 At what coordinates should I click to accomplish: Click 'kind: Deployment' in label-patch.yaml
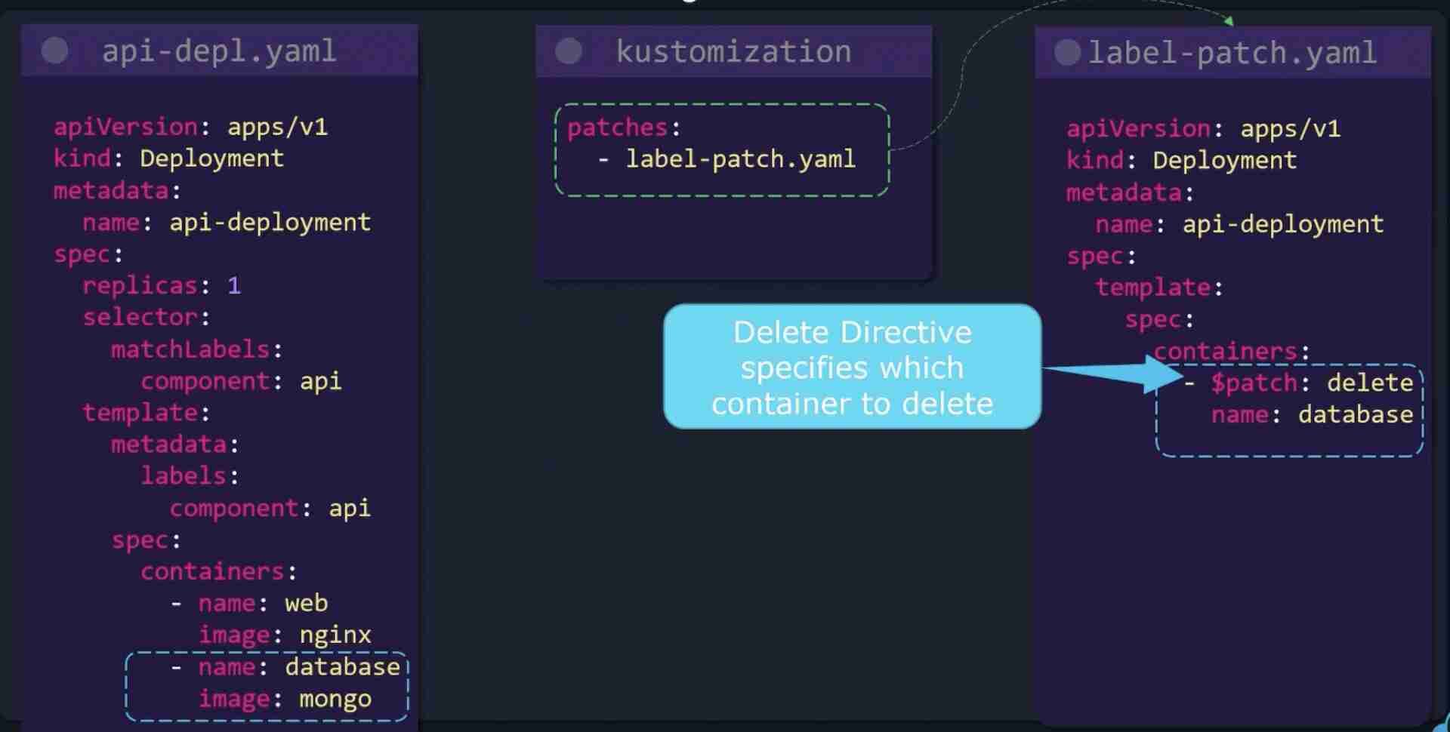1181,160
